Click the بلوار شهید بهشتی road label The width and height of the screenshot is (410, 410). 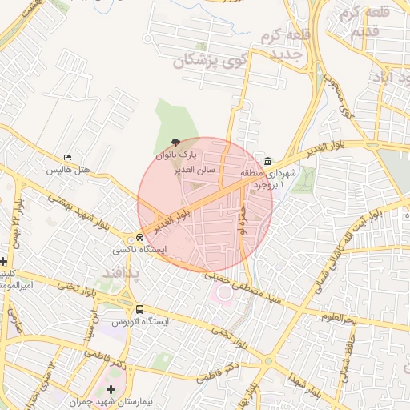[x=79, y=212]
